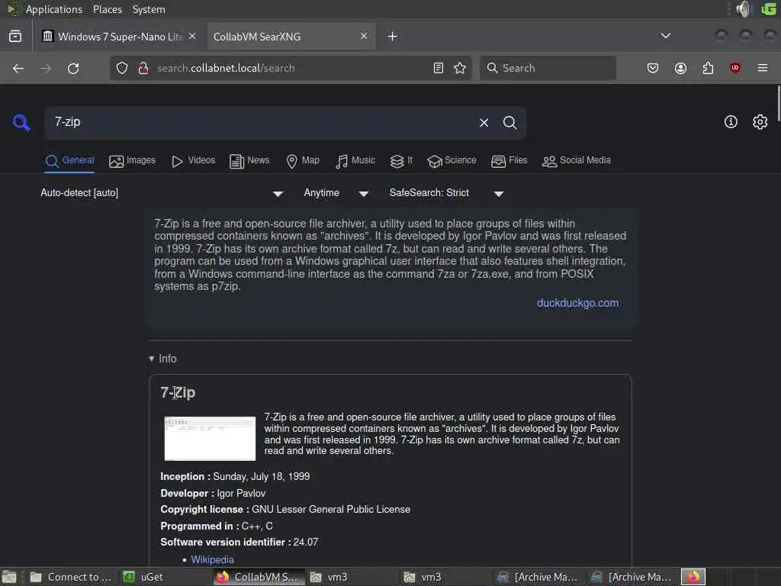
Task: Go back with browser back arrow
Action: pos(18,68)
